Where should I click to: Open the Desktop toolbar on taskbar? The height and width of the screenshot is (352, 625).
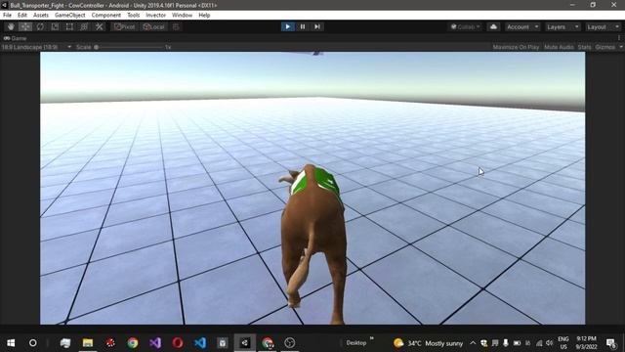(x=355, y=343)
